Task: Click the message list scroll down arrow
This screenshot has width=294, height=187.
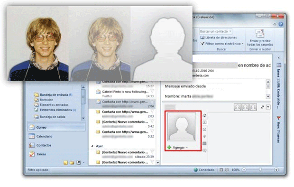Action: [158, 163]
